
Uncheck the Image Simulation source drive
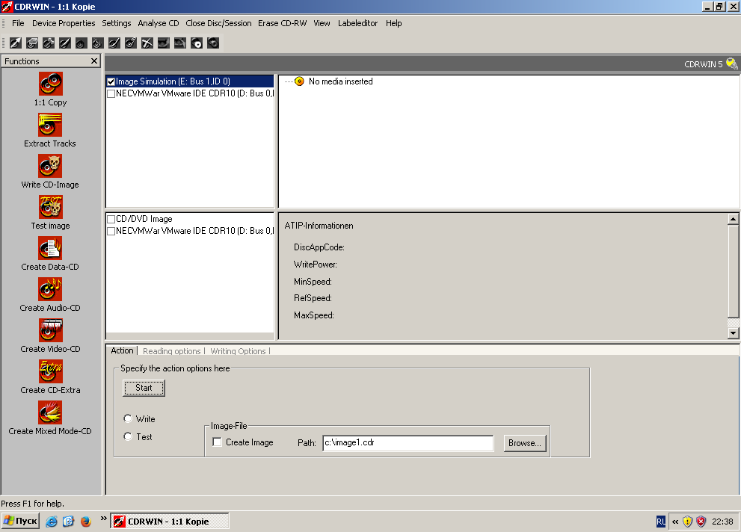click(111, 81)
